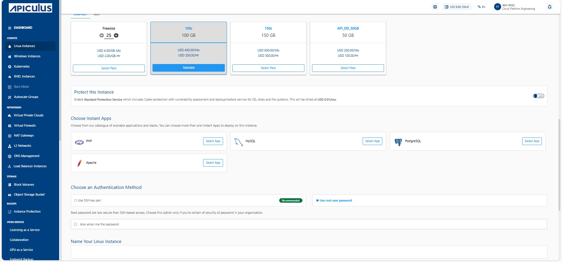This screenshot has height=262, width=562.
Task: Select Use SSH key pair option
Action: 76,201
